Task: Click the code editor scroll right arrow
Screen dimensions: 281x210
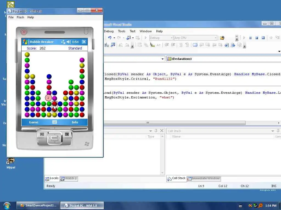Action: coord(279,123)
